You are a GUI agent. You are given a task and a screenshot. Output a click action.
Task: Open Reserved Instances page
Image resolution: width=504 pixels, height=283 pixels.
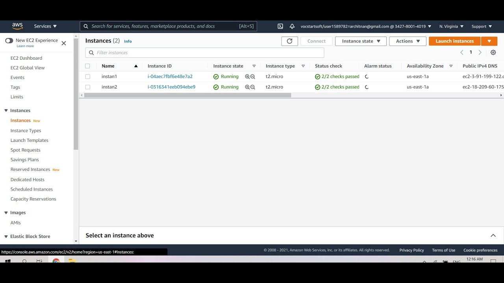[30, 169]
